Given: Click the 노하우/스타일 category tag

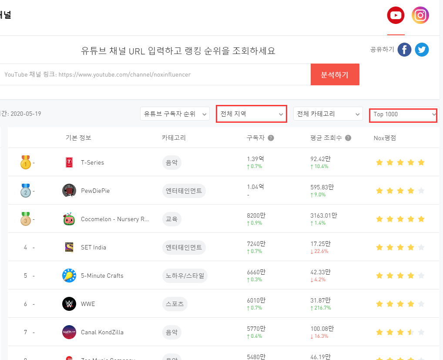Looking at the screenshot, I should coord(185,276).
